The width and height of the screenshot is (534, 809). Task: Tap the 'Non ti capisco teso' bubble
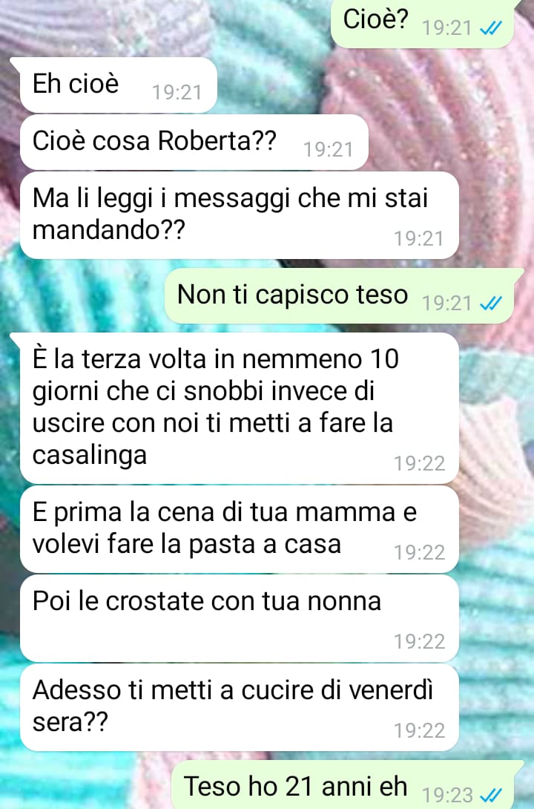pyautogui.click(x=339, y=296)
